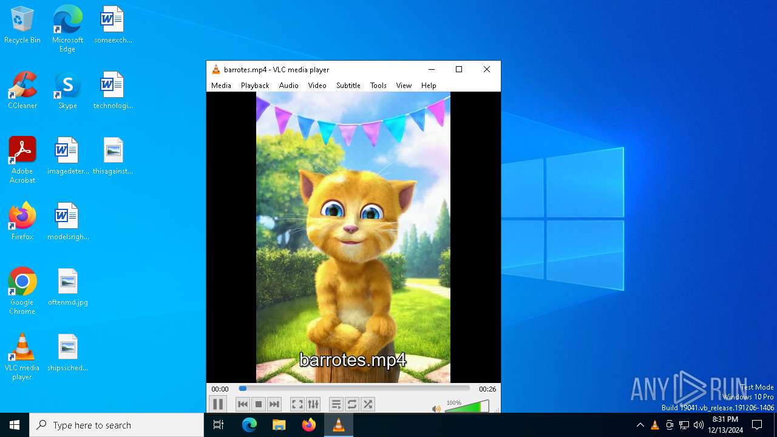Select the imagedeter... Word document
The image size is (777, 437).
[67, 157]
